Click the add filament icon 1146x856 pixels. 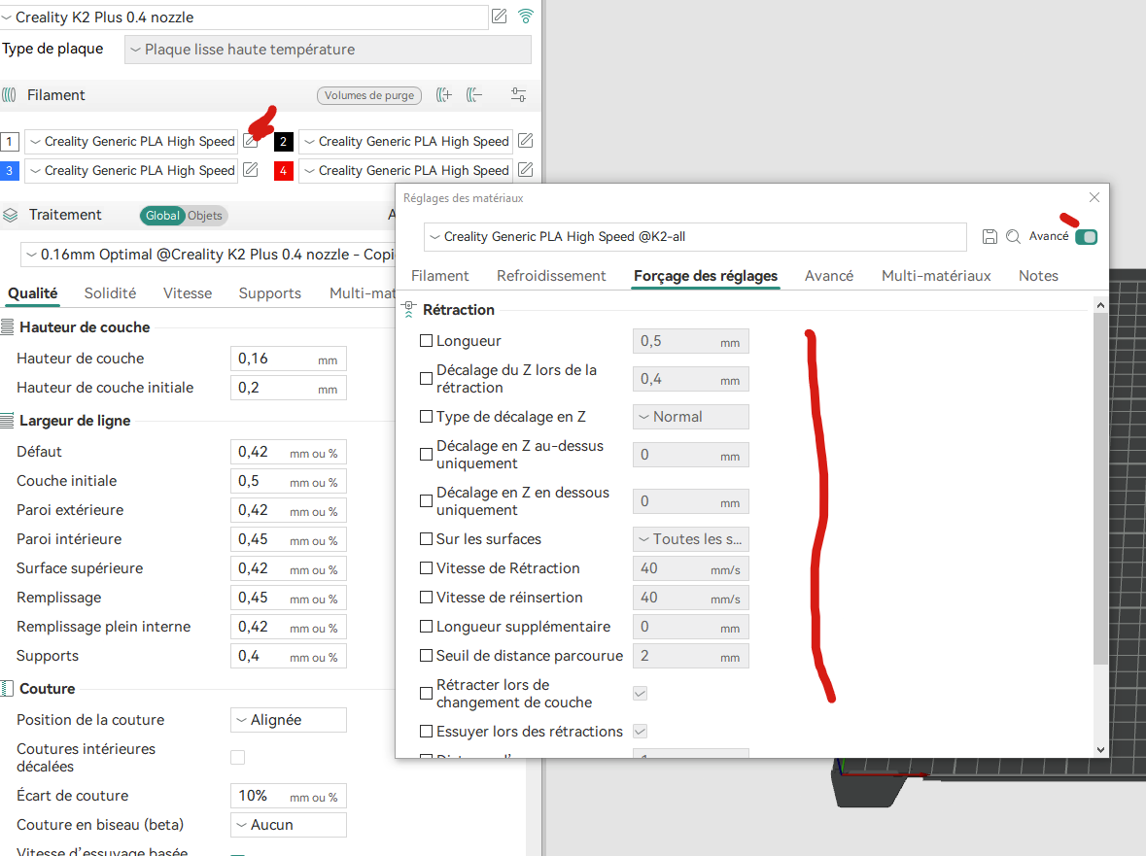[x=443, y=95]
